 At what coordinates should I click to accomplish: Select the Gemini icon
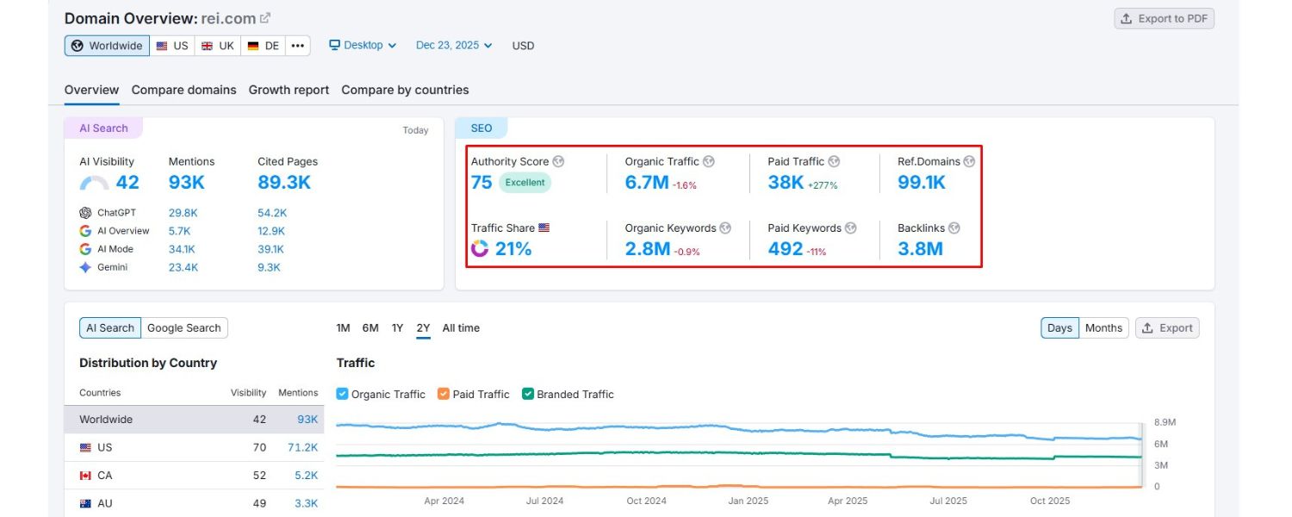point(85,267)
